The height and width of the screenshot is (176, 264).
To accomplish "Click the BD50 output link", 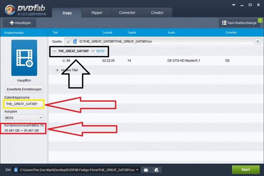I will pos(100,51).
